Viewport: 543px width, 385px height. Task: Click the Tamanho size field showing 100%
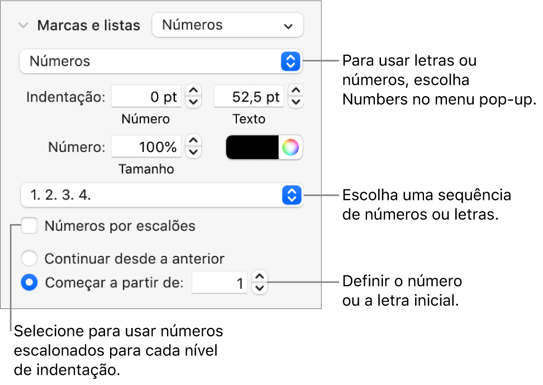[147, 148]
